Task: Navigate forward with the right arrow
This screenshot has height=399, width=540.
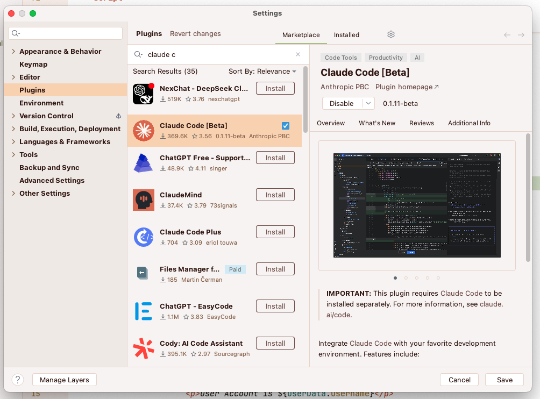Action: point(521,35)
